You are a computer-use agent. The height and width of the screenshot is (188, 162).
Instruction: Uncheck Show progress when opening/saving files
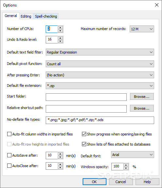84,134
